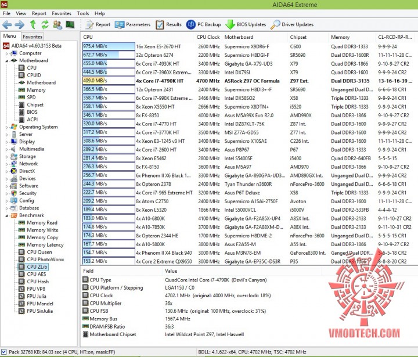Toggle the status bar checkbox
The width and height of the screenshot is (418, 357).
pos(3,352)
